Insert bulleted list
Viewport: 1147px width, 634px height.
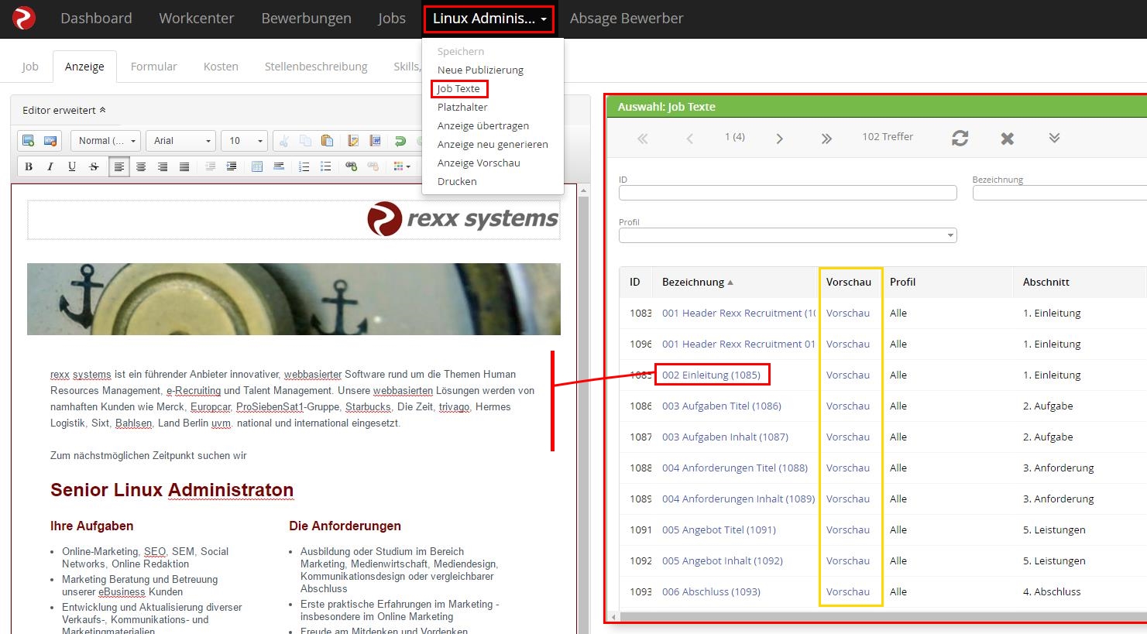(x=326, y=166)
